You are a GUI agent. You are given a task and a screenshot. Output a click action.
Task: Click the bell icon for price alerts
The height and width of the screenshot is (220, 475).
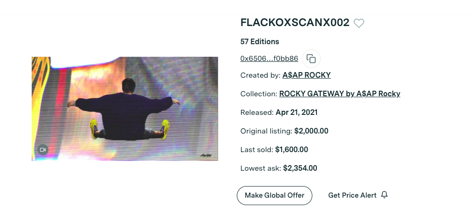click(384, 195)
